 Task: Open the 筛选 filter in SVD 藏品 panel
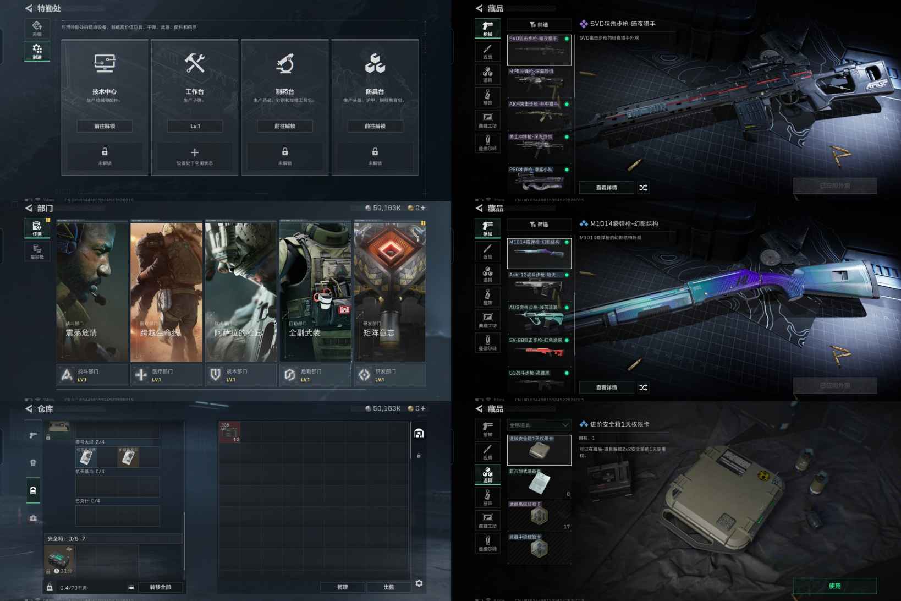coord(539,25)
